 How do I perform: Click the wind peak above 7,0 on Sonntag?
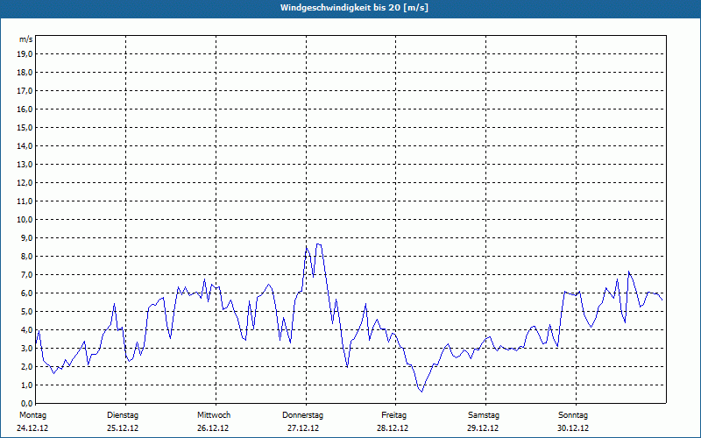click(x=629, y=272)
